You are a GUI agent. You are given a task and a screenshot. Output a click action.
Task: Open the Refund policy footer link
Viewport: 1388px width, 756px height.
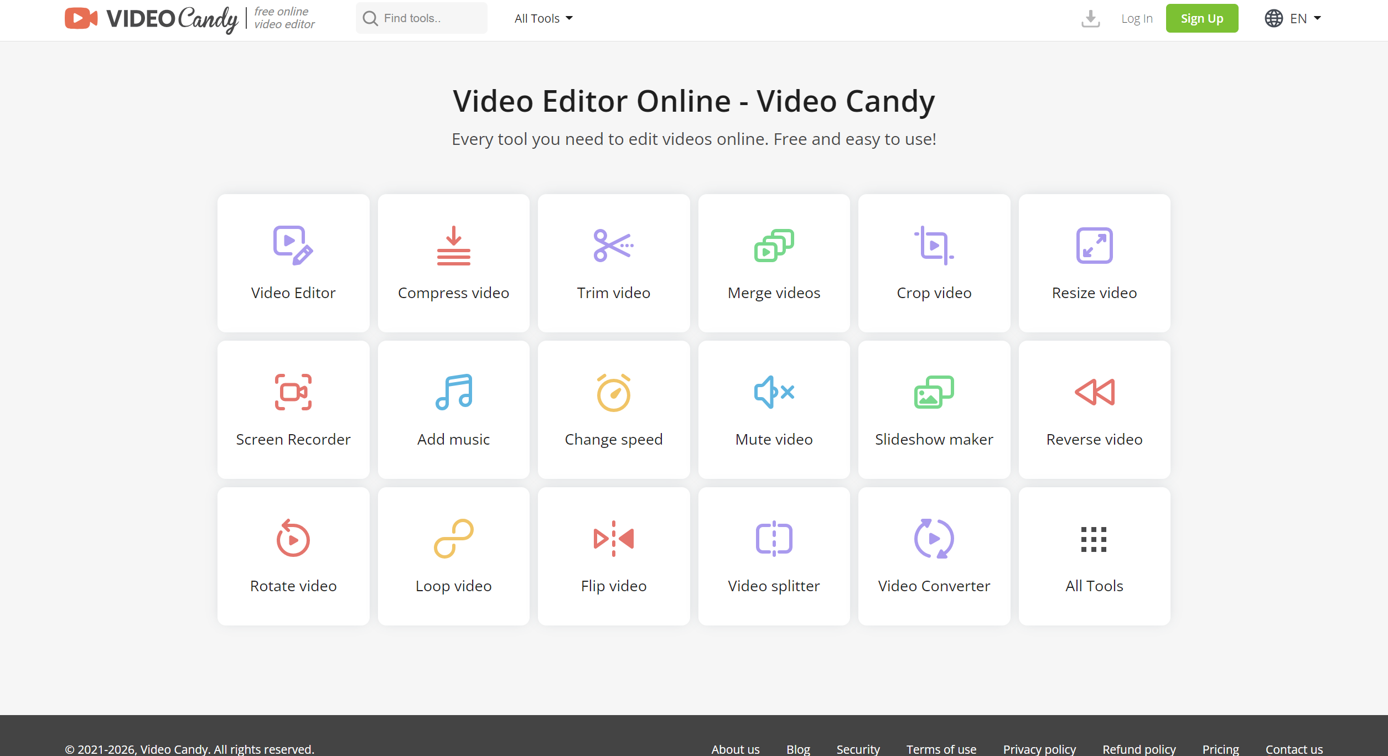[1139, 749]
